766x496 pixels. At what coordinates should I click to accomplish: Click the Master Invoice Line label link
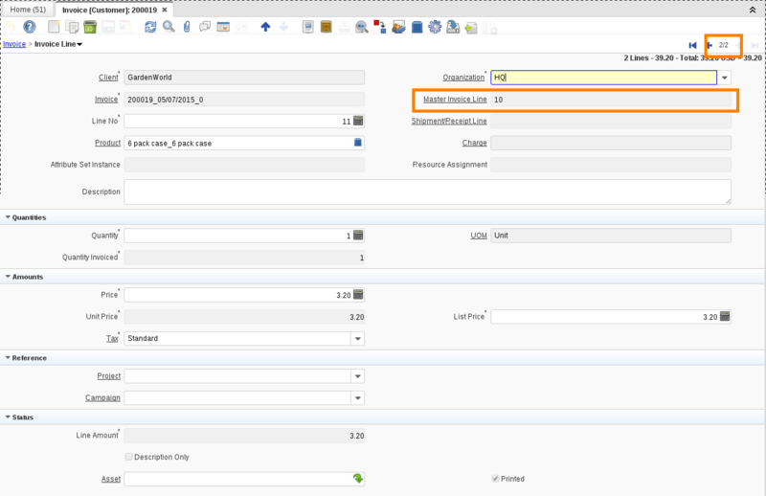455,100
